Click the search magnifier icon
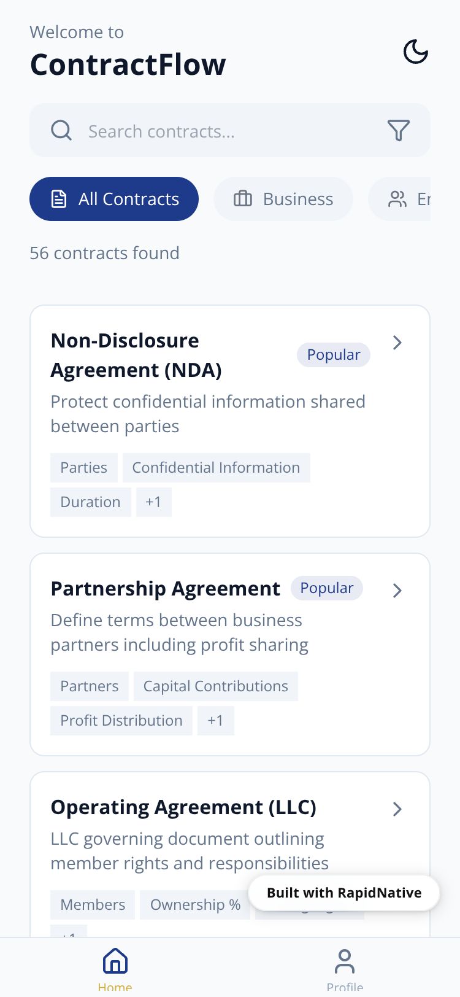 pyautogui.click(x=61, y=130)
